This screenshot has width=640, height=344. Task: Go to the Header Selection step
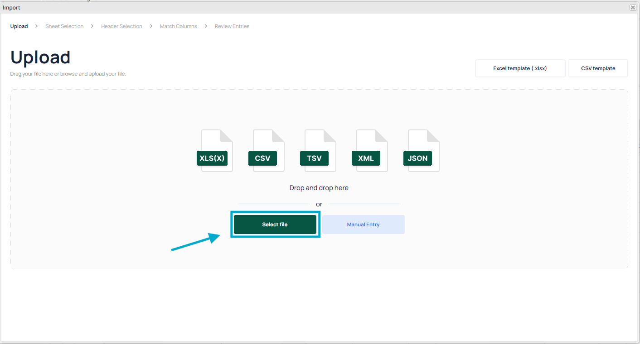point(121,26)
